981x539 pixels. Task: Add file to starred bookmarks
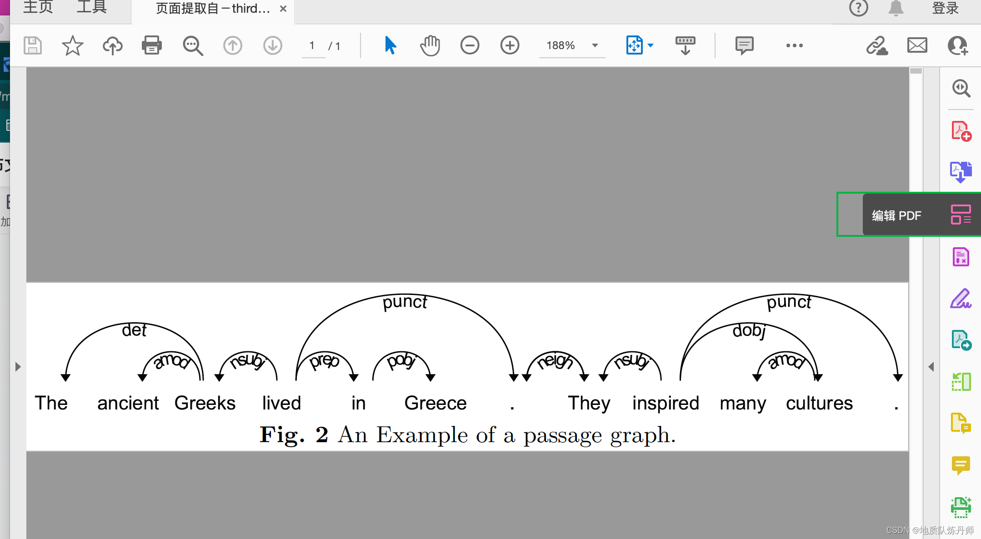(x=72, y=45)
